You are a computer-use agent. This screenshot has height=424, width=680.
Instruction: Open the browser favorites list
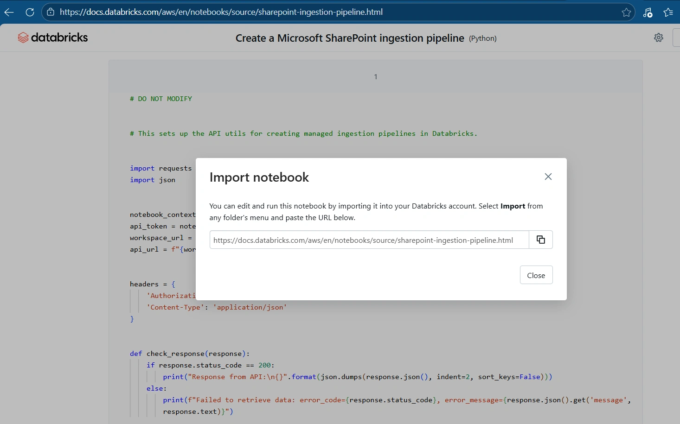point(668,13)
